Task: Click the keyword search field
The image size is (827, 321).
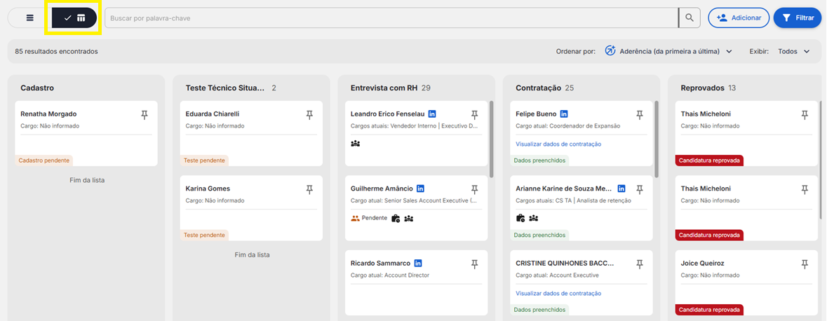Action: coord(391,18)
